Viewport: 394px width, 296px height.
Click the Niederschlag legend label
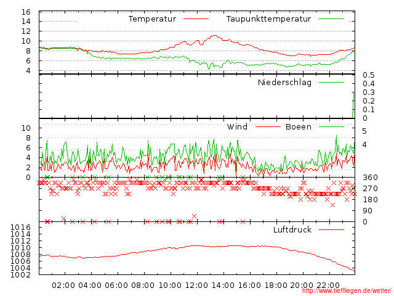[284, 82]
